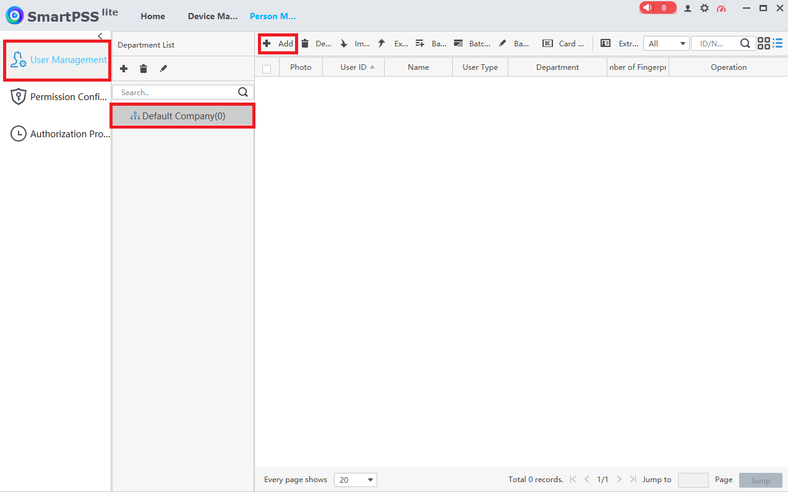Click the Extract ID card icon
Image resolution: width=788 pixels, height=492 pixels.
coord(606,44)
